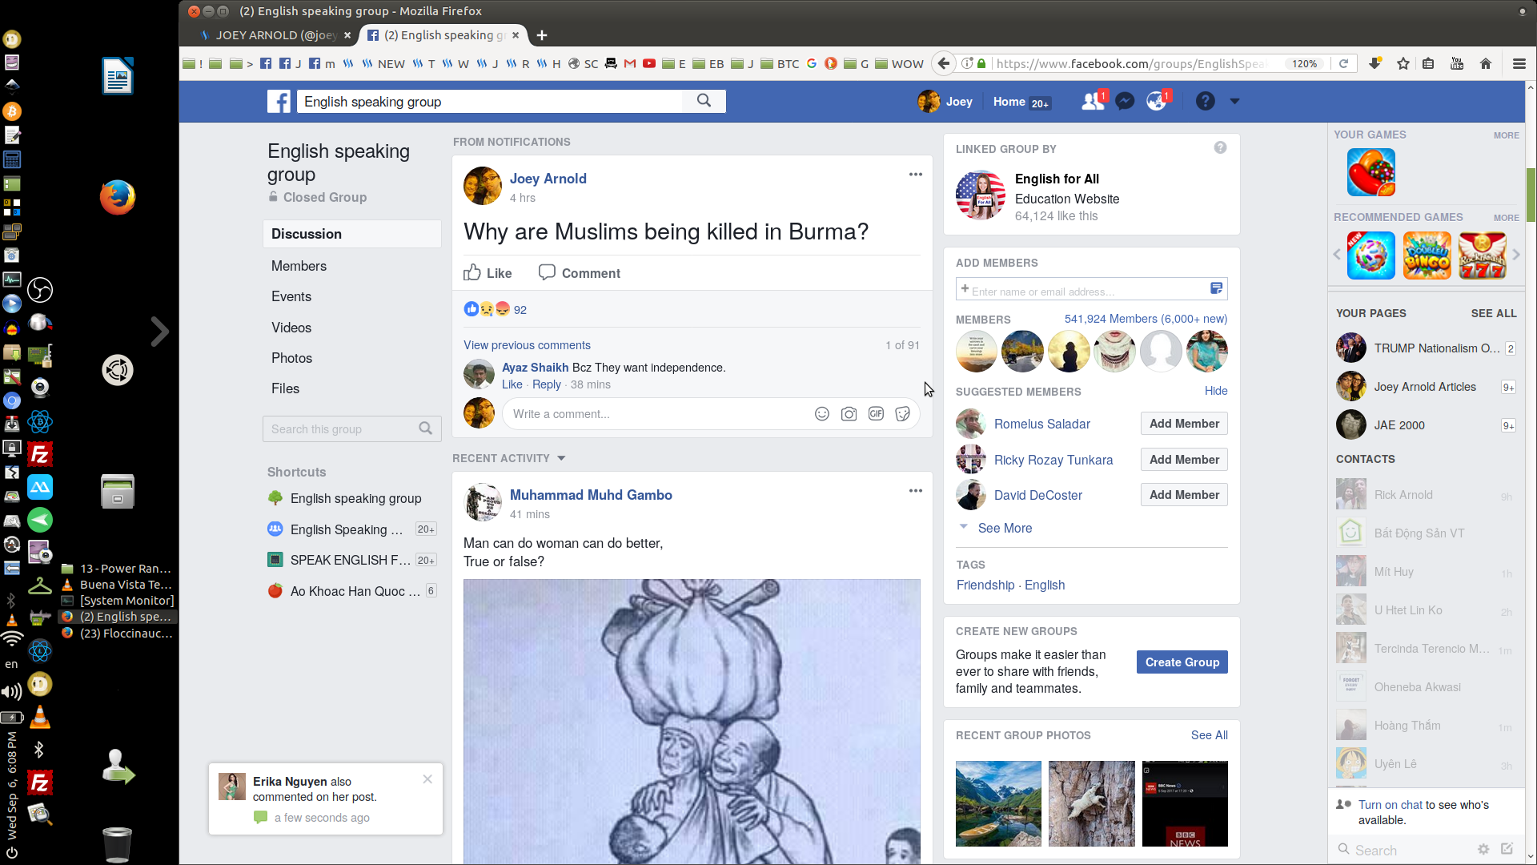The height and width of the screenshot is (865, 1537).
Task: Open account menu dropdown arrow
Action: click(1234, 102)
